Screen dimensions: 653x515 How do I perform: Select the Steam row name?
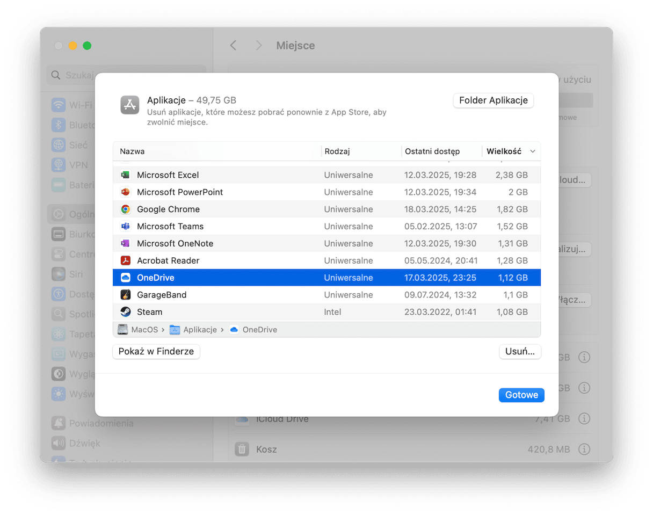(149, 312)
